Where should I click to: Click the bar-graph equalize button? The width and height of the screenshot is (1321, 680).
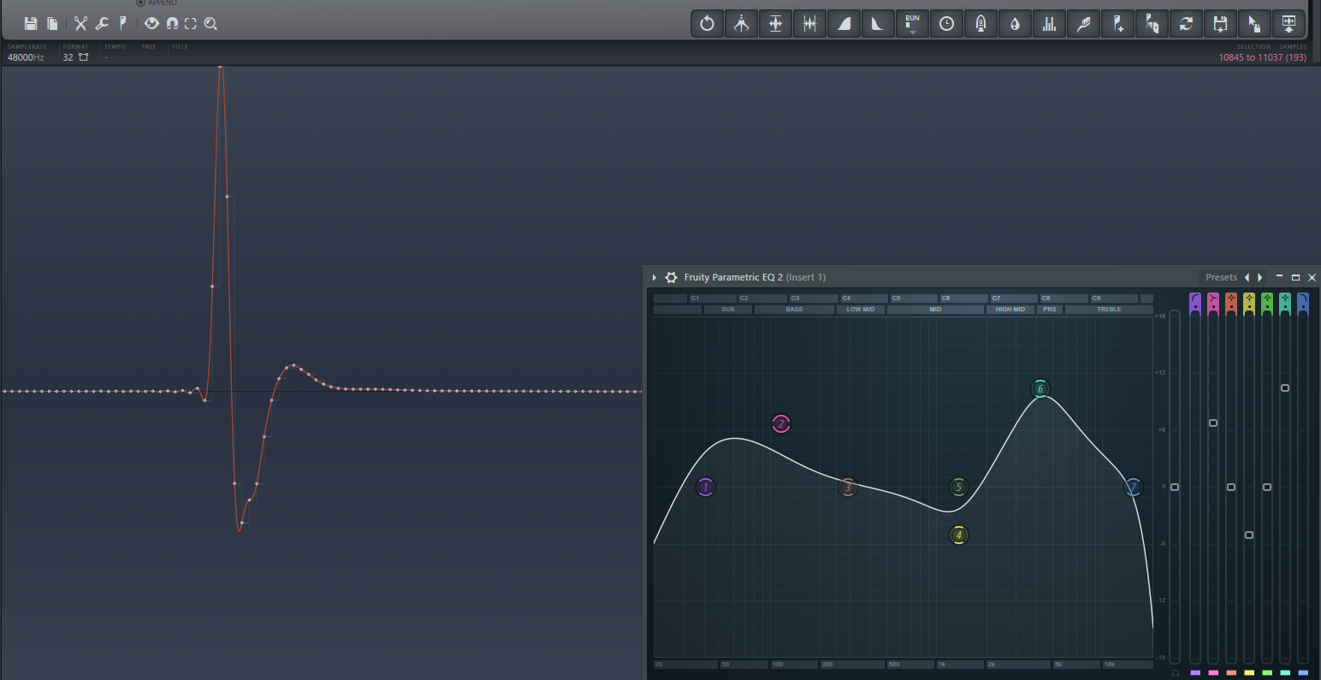(x=1049, y=24)
